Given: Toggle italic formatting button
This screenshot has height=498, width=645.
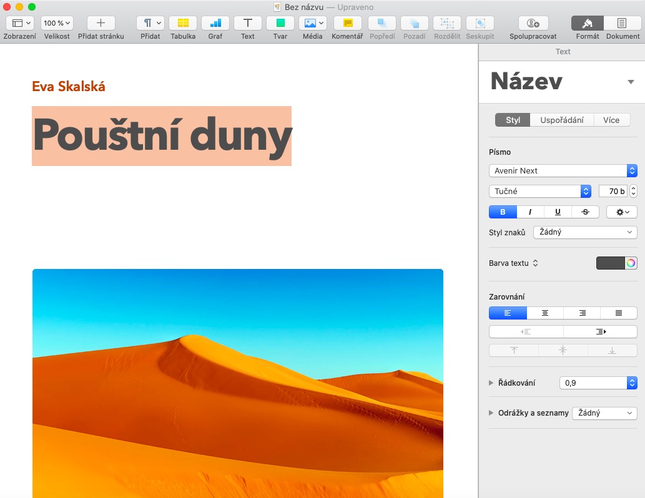Looking at the screenshot, I should click(x=530, y=212).
